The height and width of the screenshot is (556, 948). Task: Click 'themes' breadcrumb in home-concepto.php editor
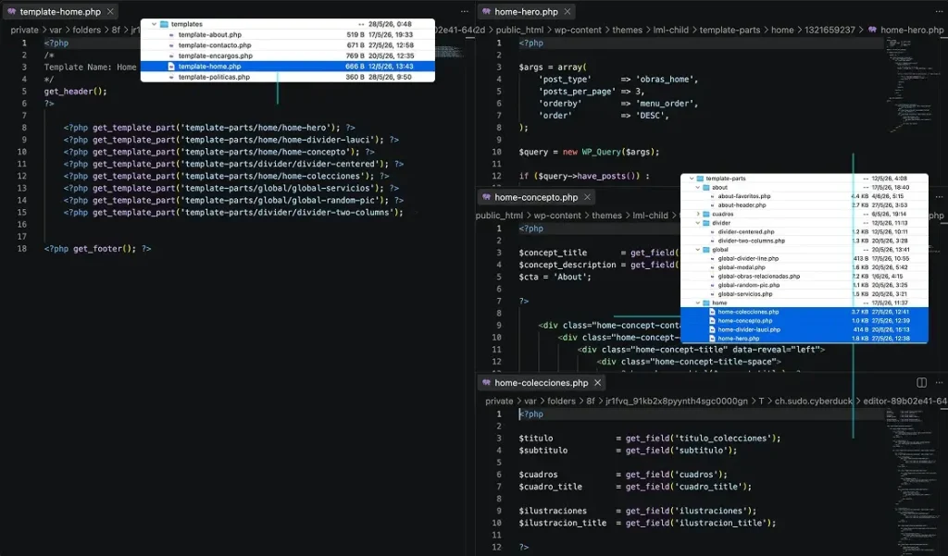point(606,216)
